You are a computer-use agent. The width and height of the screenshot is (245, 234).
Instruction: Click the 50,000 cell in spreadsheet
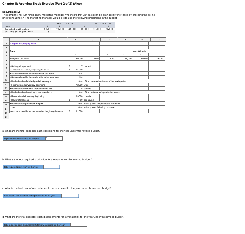[x=75, y=59]
